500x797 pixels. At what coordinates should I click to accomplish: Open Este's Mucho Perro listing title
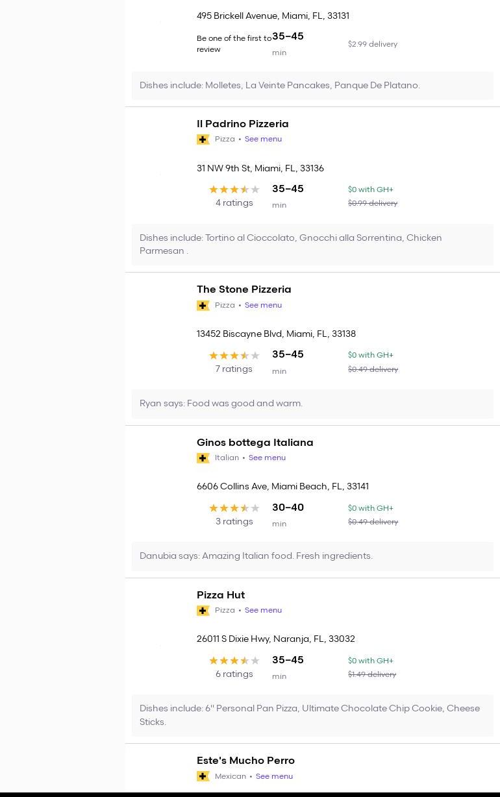coord(245,761)
